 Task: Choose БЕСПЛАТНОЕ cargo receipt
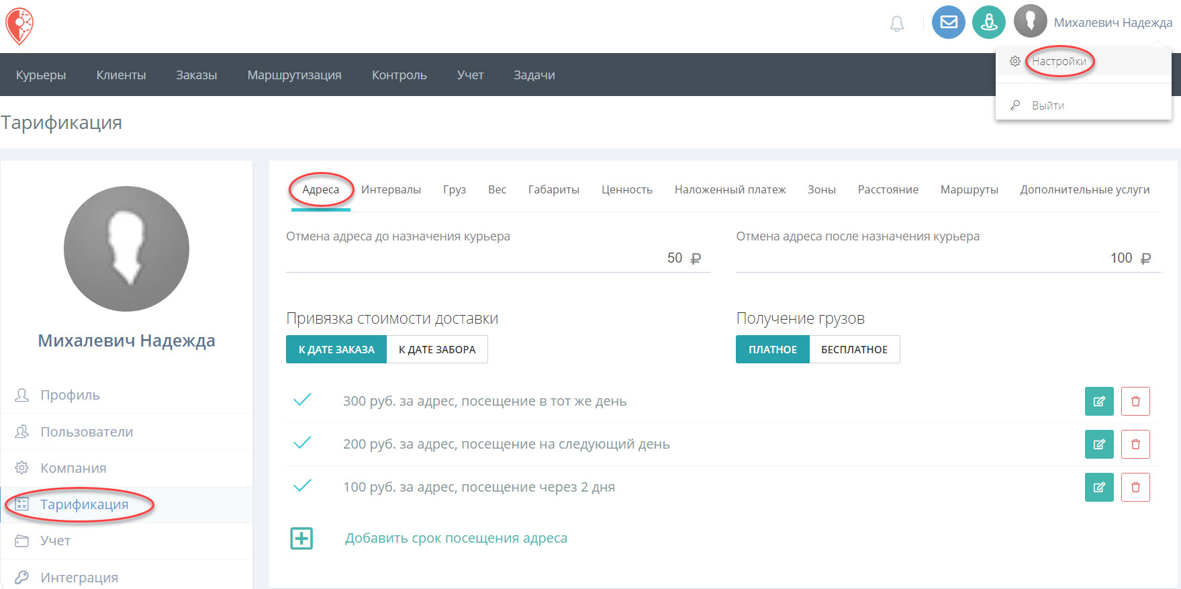[855, 349]
